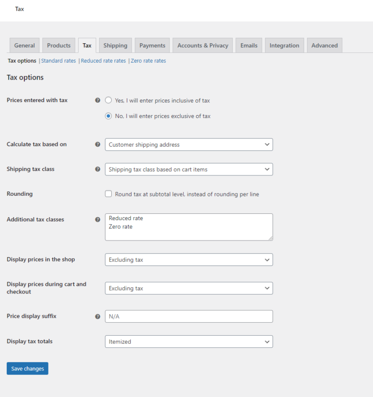Click help icon next to Price display suffix
373x397 pixels.
[x=98, y=316]
